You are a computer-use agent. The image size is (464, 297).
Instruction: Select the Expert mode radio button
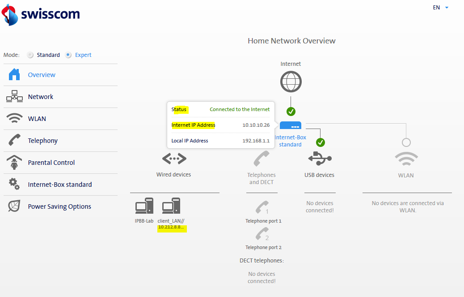[68, 55]
